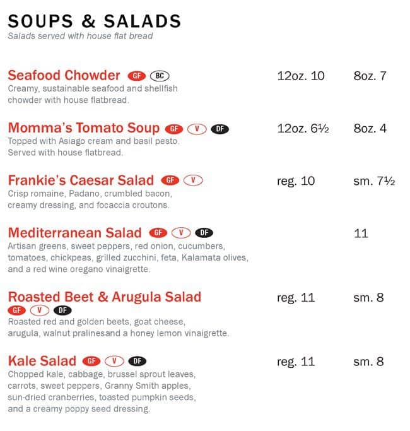This screenshot has width=410, height=431.
Task: Click the GF badge beside Seafood Chowder
Action: [136, 76]
